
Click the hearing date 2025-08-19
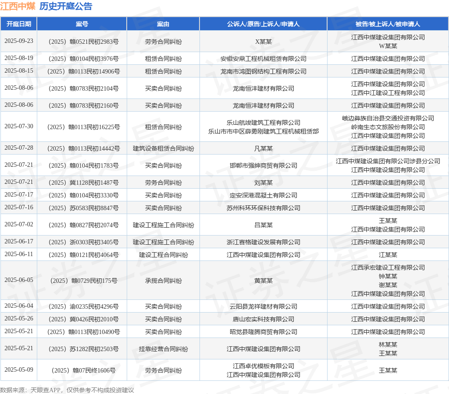point(19,58)
